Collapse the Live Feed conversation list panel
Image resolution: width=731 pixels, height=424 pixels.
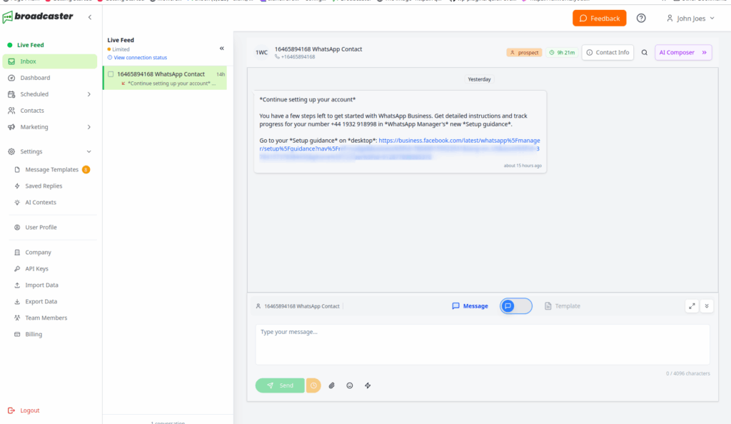[x=222, y=49]
